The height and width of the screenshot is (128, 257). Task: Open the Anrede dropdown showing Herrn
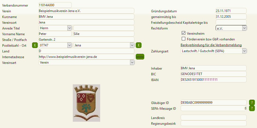[70, 28]
